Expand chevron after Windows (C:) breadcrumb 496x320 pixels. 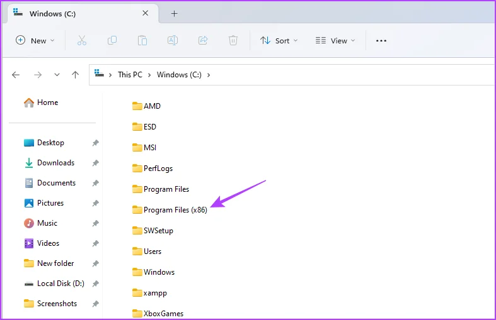coord(209,75)
